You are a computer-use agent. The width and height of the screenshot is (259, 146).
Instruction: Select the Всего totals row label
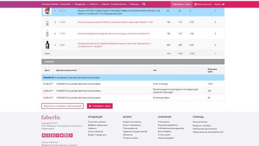(x=47, y=54)
